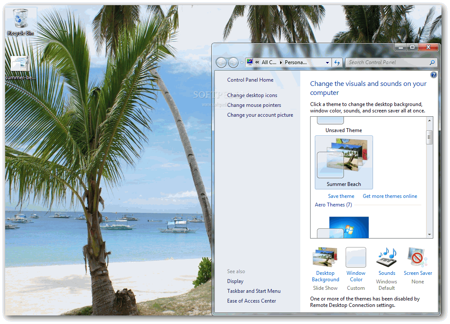Click the Desktop Background link text

pos(326,277)
